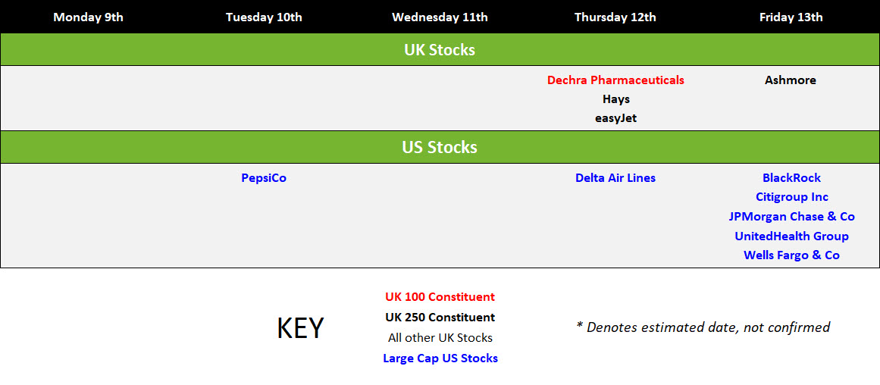This screenshot has width=880, height=385.
Task: Select Dechra Pharmaceuticals entry
Action: coord(615,80)
